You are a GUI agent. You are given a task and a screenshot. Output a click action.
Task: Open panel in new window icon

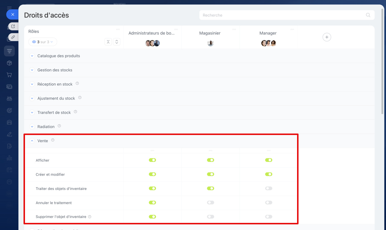pyautogui.click(x=13, y=26)
